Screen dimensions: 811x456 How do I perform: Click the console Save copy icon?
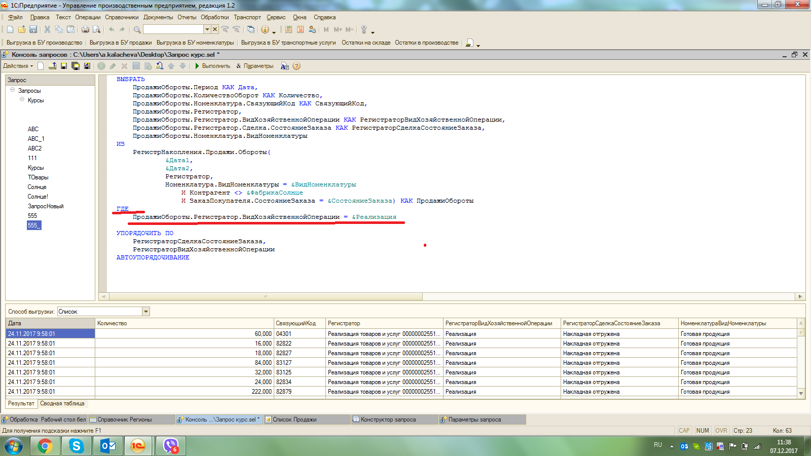[x=76, y=66]
